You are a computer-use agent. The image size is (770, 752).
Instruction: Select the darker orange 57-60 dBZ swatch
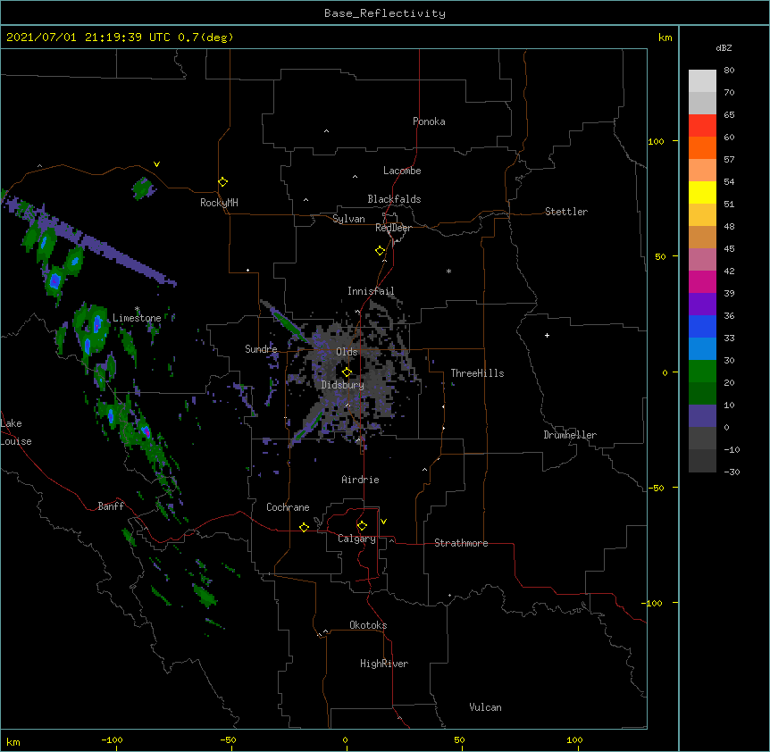click(702, 147)
